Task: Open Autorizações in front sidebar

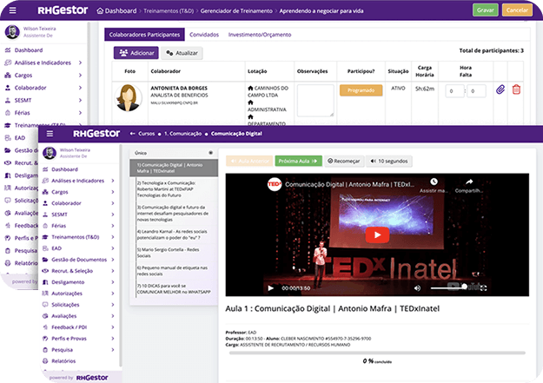Action: click(67, 294)
